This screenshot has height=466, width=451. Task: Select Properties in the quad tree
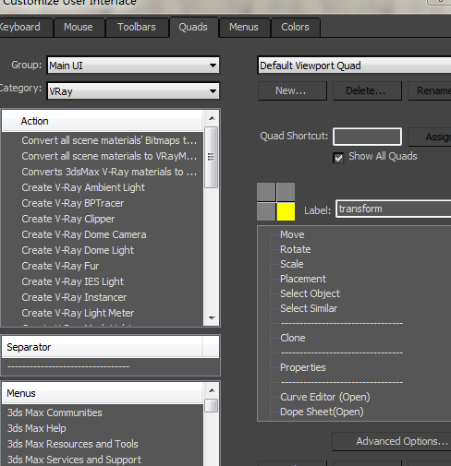coord(303,367)
